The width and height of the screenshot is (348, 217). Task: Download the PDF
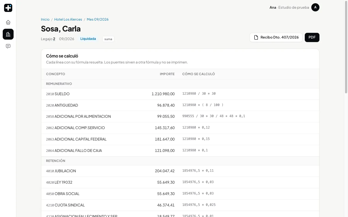[x=312, y=37]
